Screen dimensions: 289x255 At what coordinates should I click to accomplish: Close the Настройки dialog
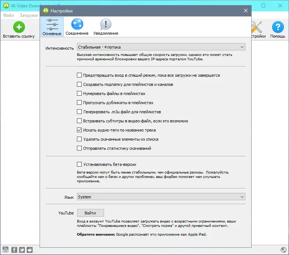coord(246,11)
